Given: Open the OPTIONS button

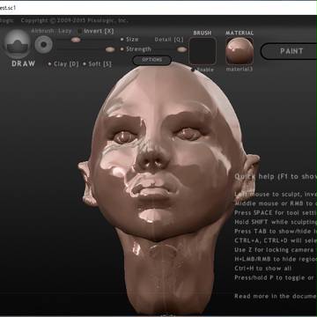Looking at the screenshot, I should [151, 60].
